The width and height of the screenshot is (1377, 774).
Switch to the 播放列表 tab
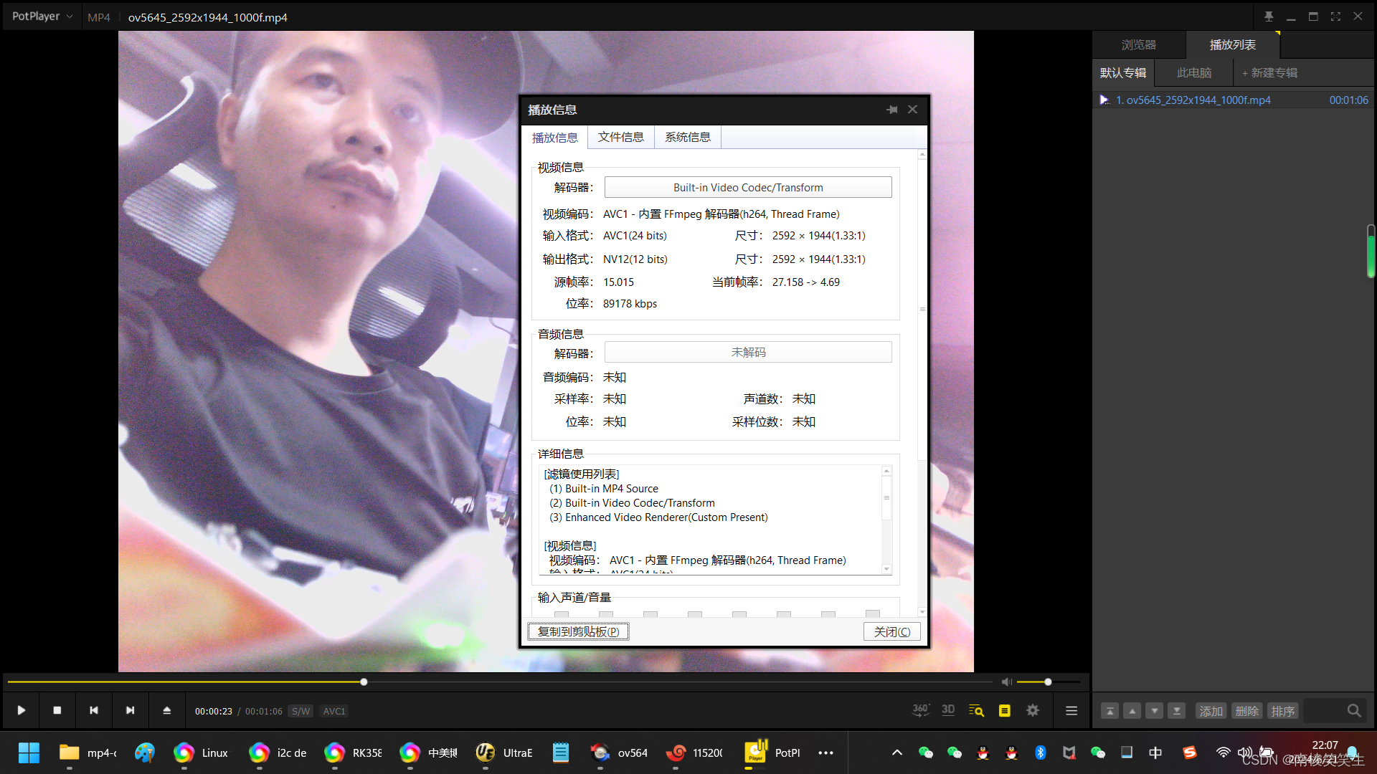tap(1233, 44)
